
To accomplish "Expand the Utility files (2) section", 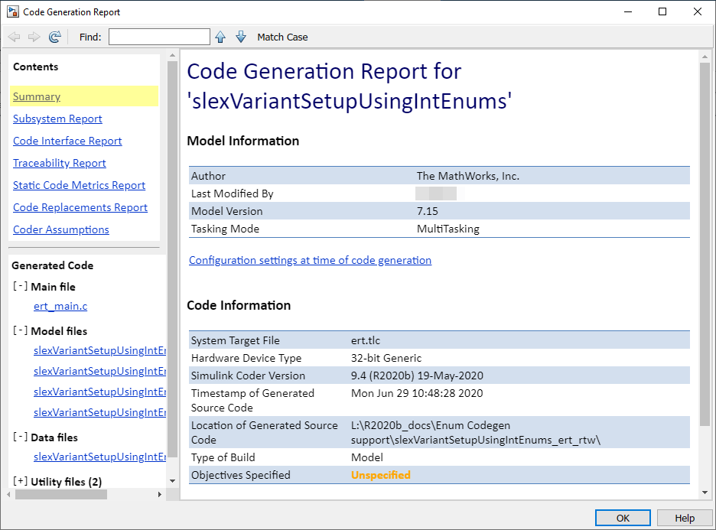I will tap(20, 482).
